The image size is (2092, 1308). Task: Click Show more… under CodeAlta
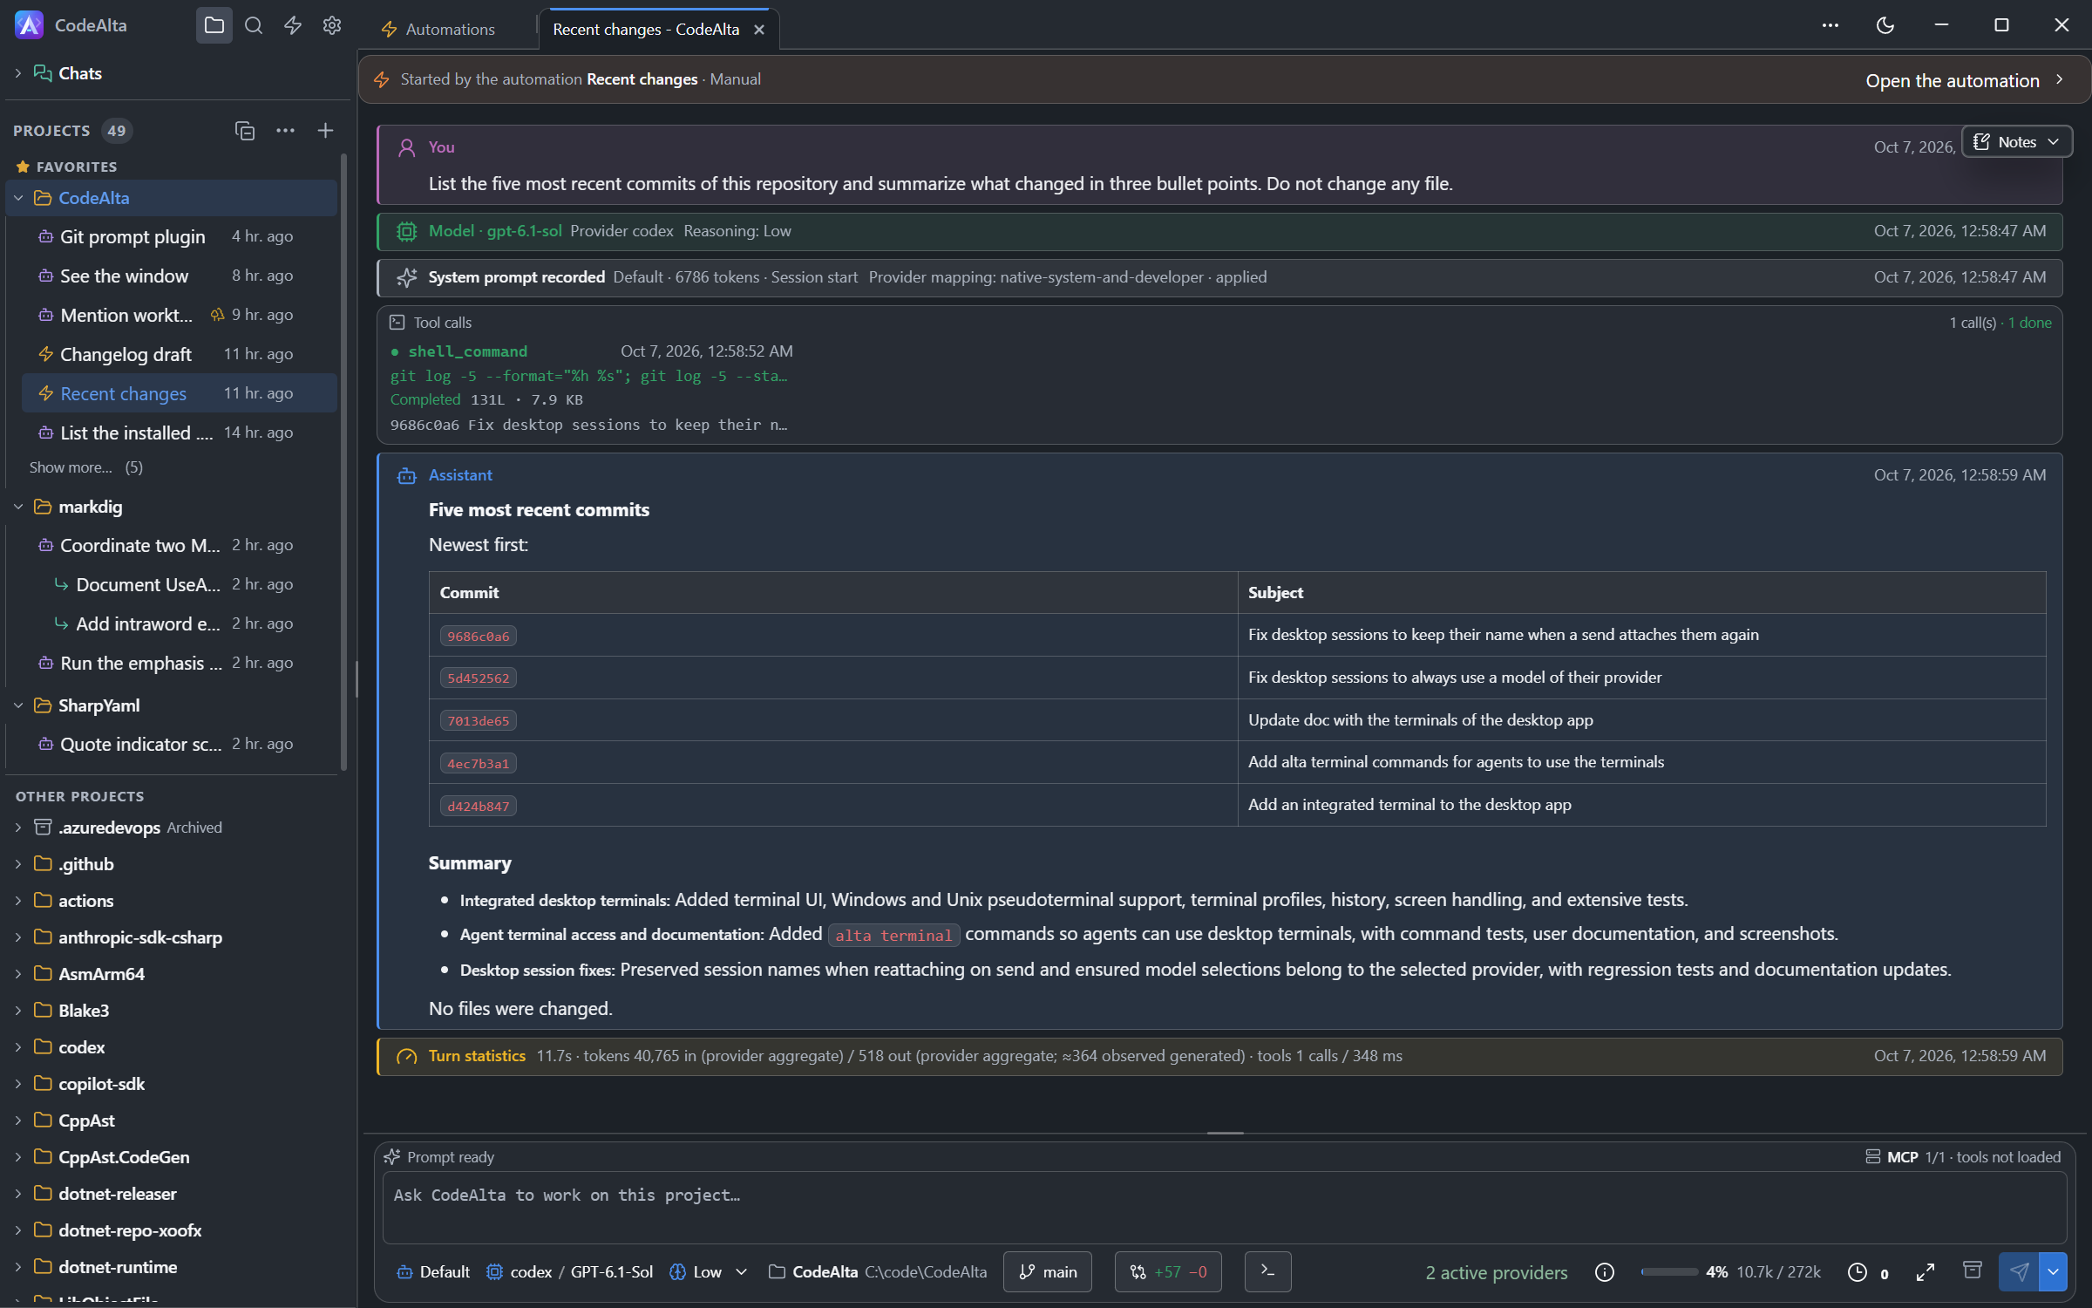coord(85,467)
